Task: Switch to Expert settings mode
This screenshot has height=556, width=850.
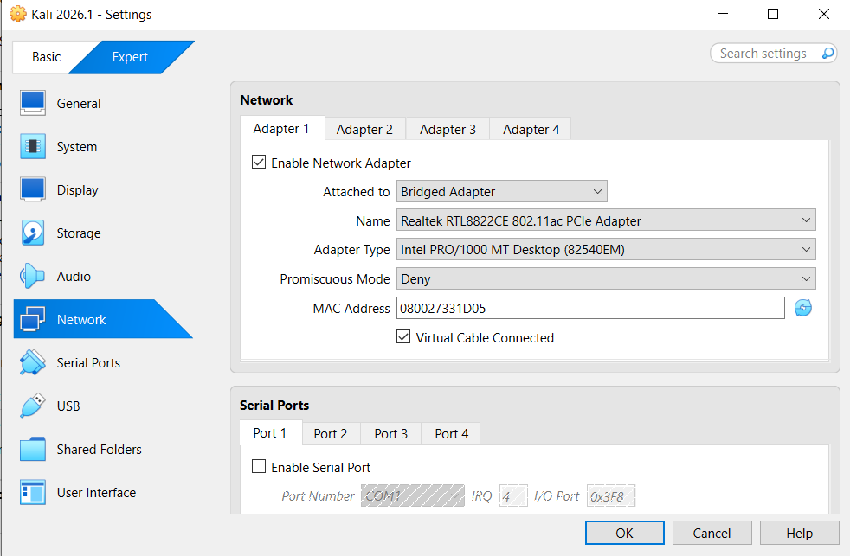Action: tap(130, 57)
